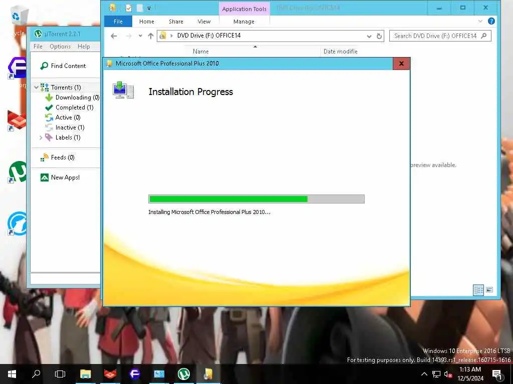This screenshot has height=384, width=513.
Task: Open uTorrent Help menu
Action: click(84, 46)
